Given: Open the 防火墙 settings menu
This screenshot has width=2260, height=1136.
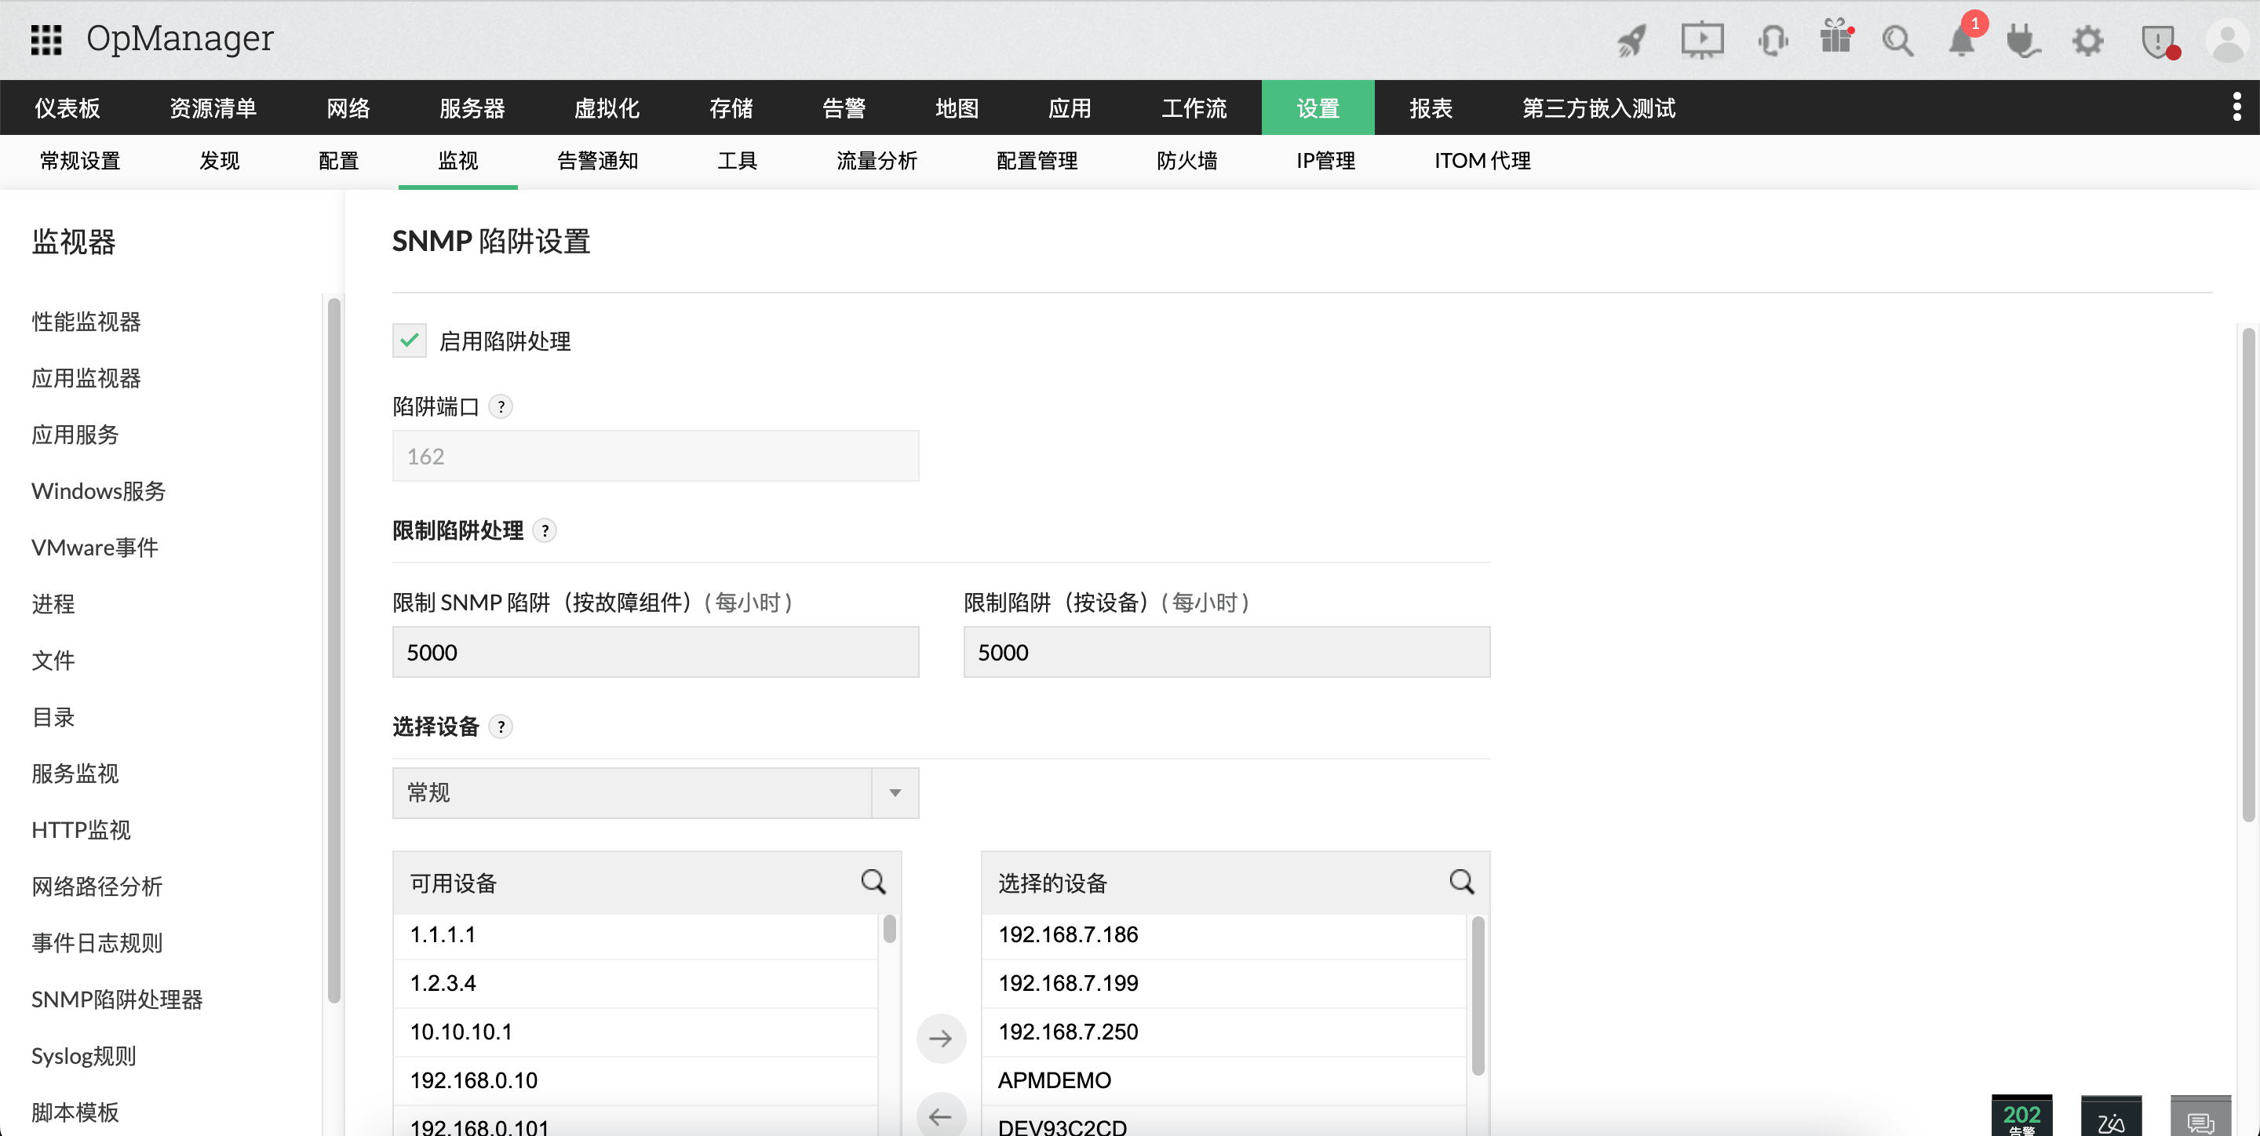Looking at the screenshot, I should pos(1187,161).
